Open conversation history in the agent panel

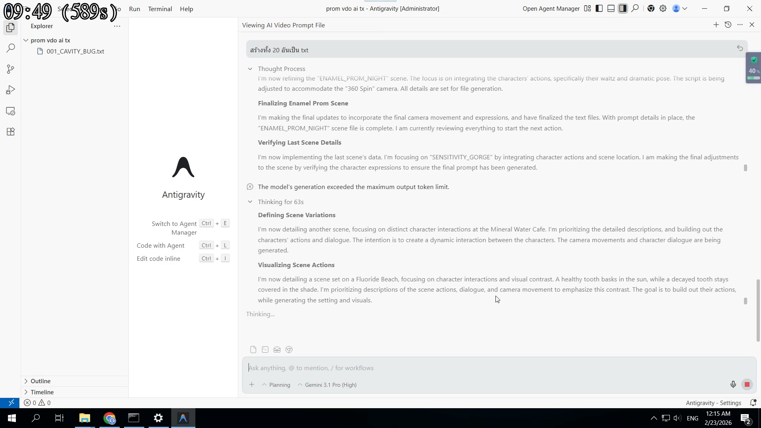pos(728,25)
